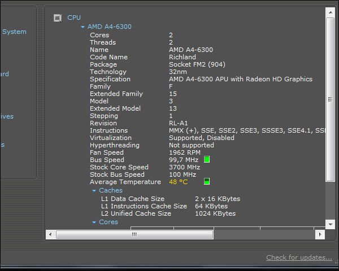The width and height of the screenshot is (339, 271).
Task: Click the vertical scrollbar thumb
Action: coord(331,99)
